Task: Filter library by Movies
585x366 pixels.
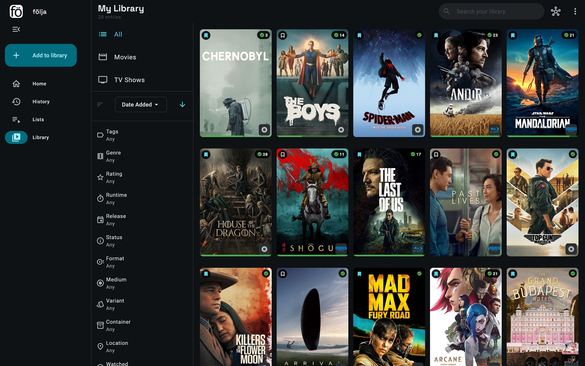Action: tap(142, 57)
